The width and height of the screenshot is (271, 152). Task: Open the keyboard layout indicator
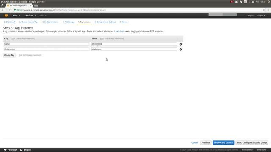(x=246, y=2)
